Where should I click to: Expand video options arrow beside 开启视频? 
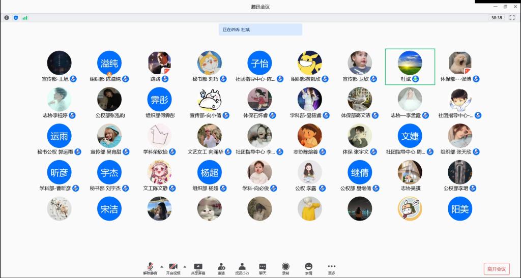click(x=184, y=266)
